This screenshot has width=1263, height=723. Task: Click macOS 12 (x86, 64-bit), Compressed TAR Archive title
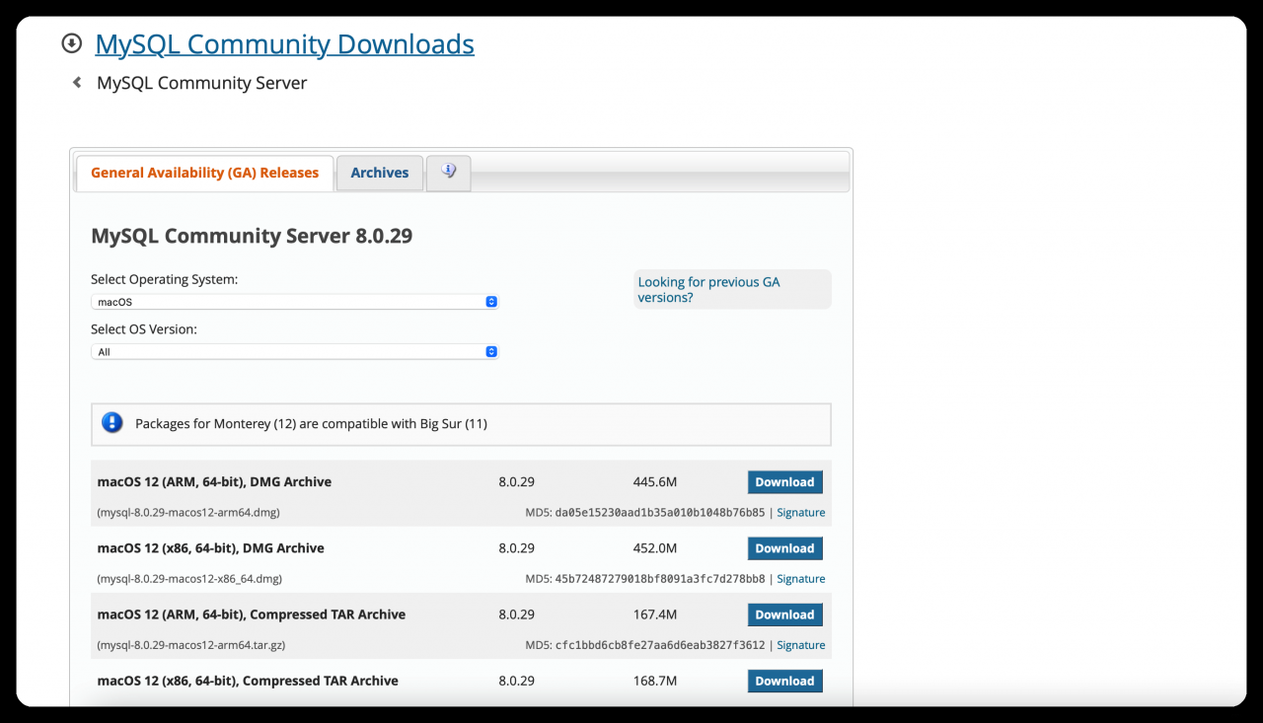[x=248, y=681]
